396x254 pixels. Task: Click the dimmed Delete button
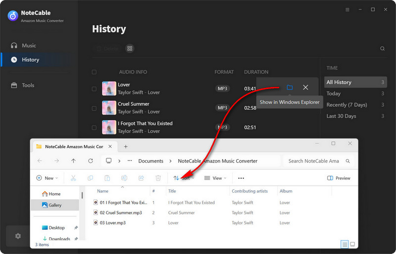108,48
